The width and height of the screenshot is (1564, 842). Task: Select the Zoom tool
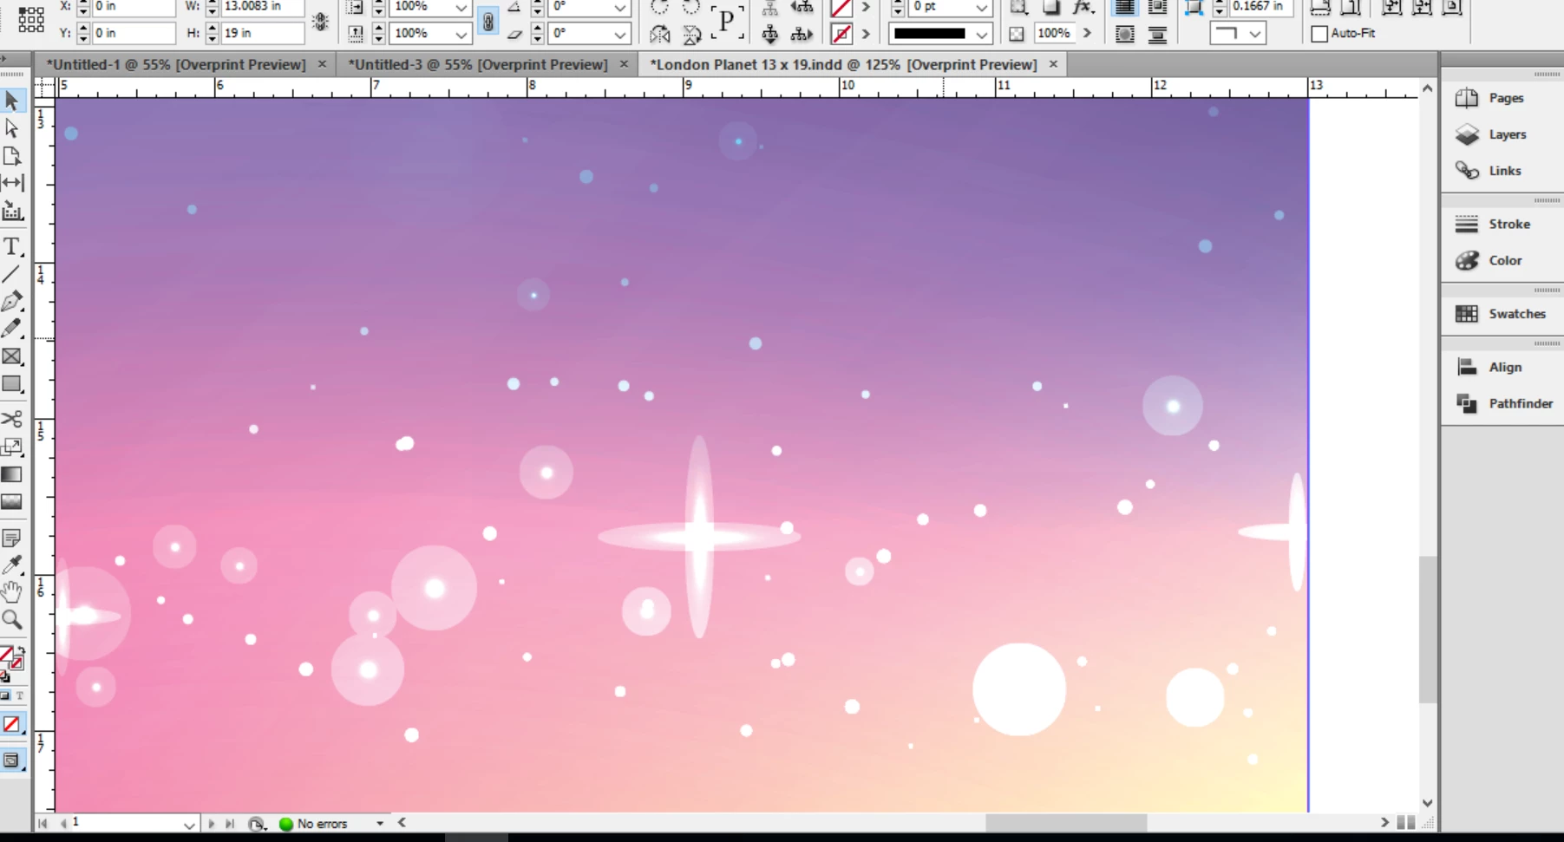pos(12,620)
